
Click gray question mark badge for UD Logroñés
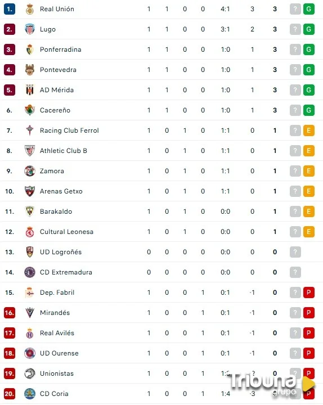[x=295, y=252]
